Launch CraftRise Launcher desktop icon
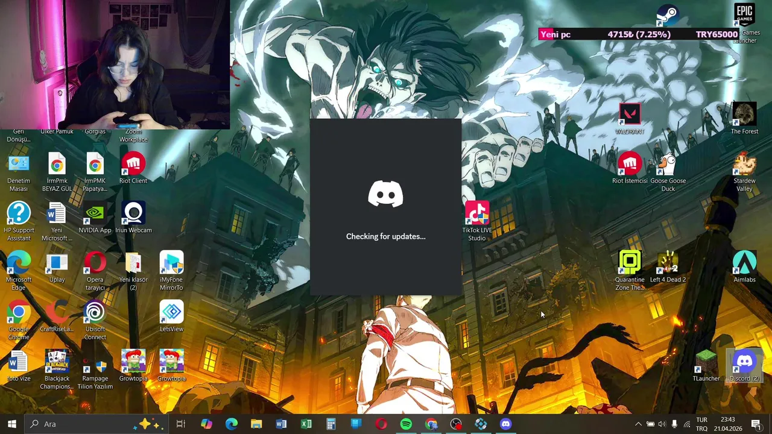 57,316
